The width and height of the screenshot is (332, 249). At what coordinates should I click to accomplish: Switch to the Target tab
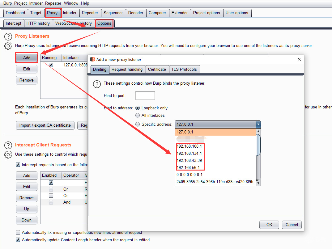tap(36, 13)
